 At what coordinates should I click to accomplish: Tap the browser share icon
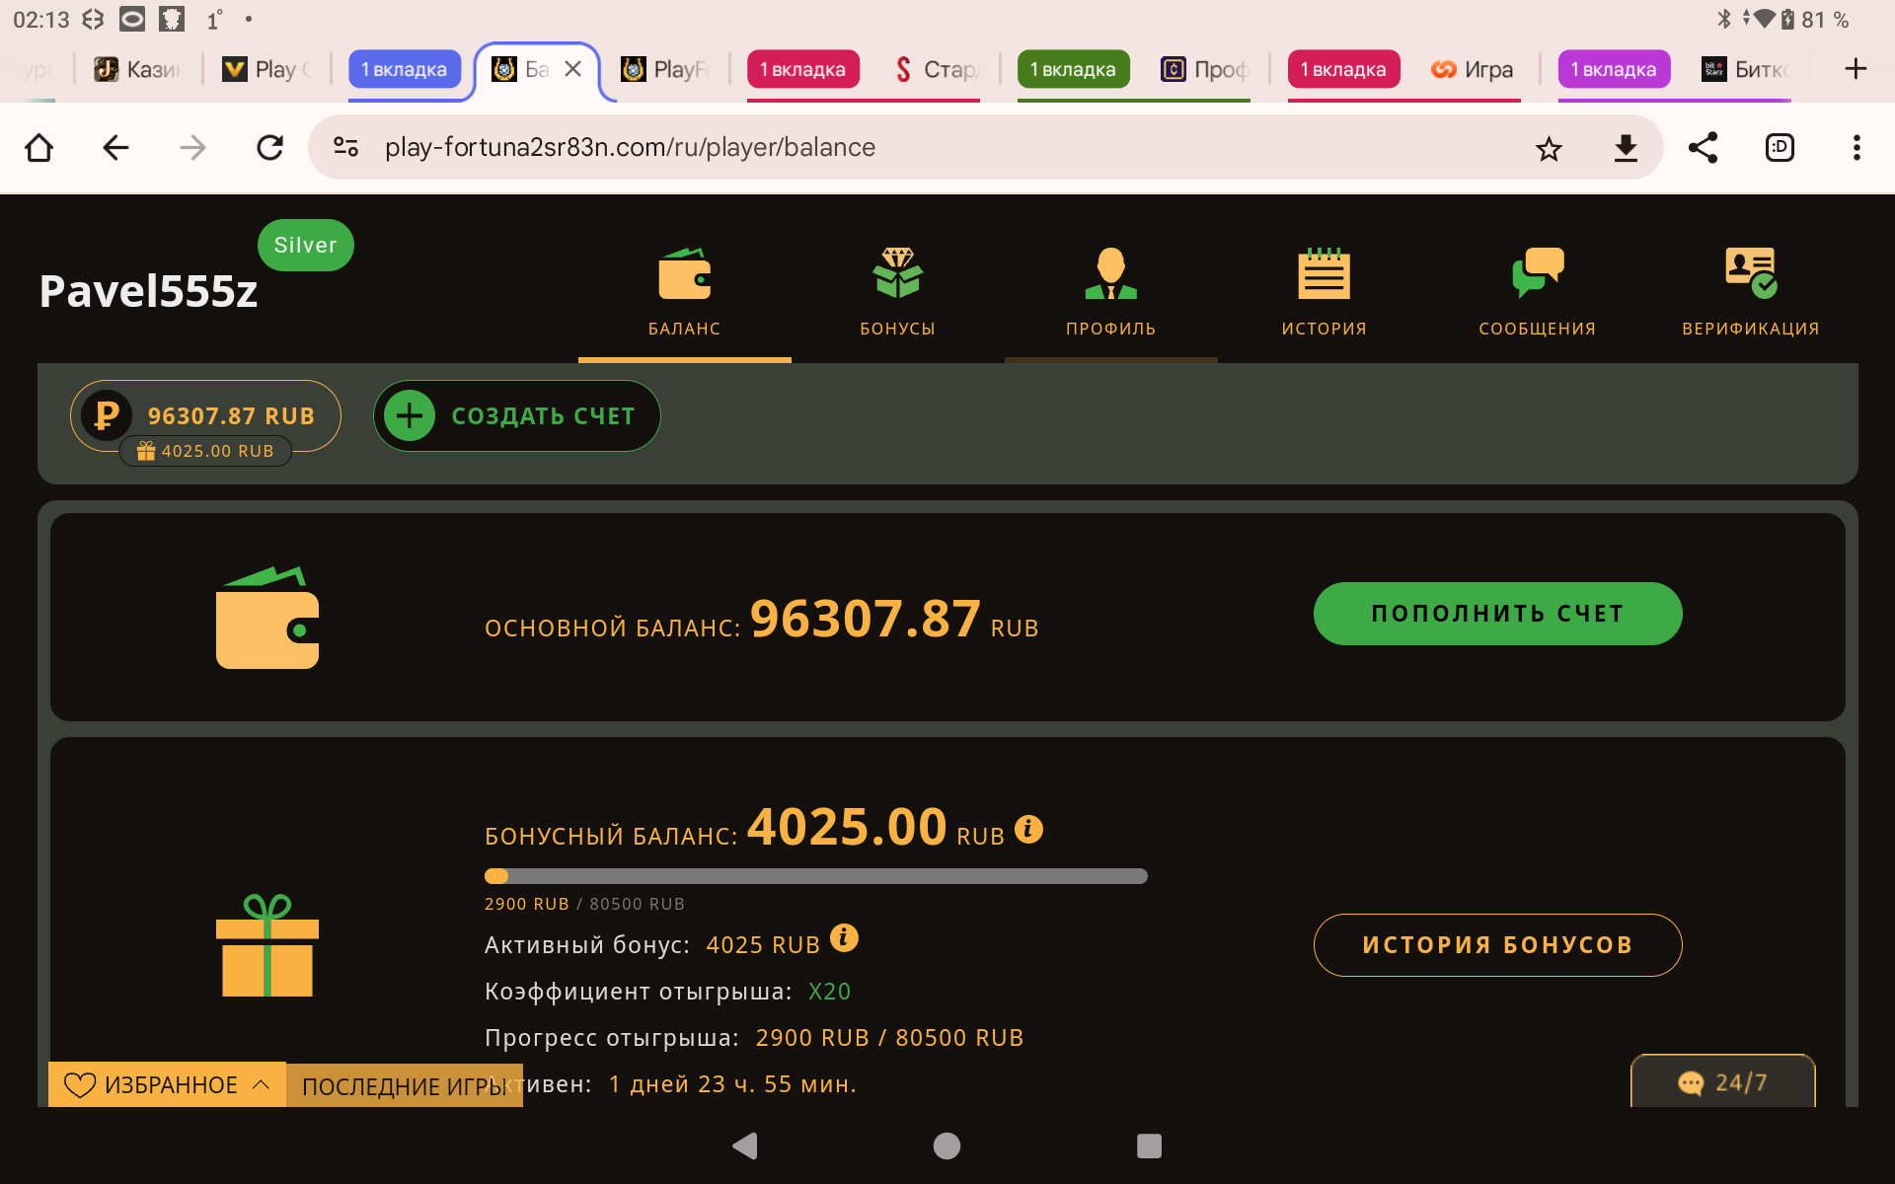[x=1703, y=148]
